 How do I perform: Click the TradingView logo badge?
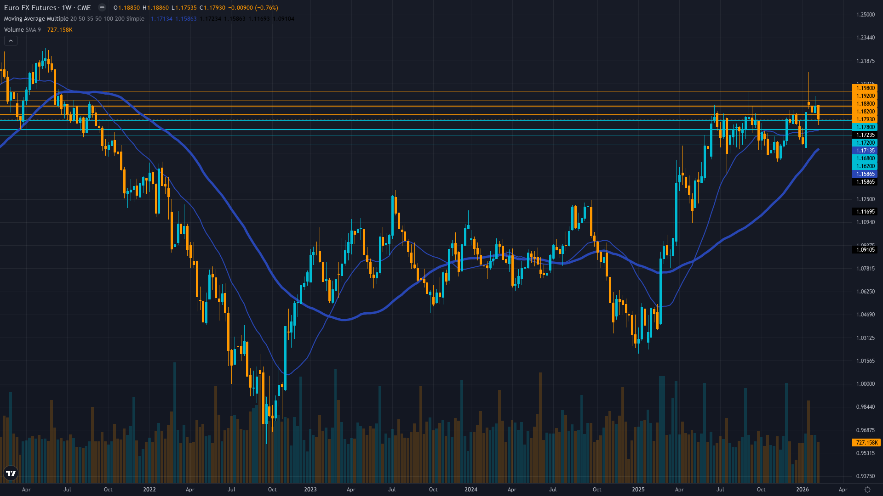(11, 473)
